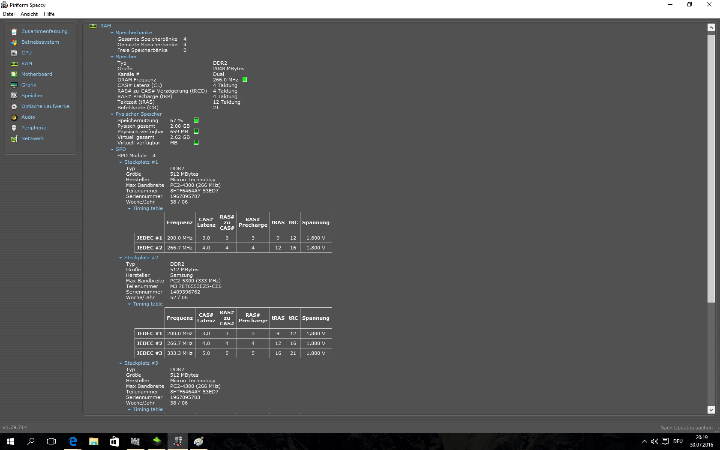Viewport: 720px width, 450px height.
Task: Open Task View in taskbar
Action: click(51, 441)
